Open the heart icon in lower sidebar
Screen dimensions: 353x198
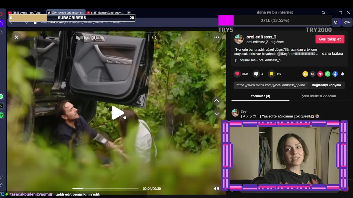[x=1, y=177]
